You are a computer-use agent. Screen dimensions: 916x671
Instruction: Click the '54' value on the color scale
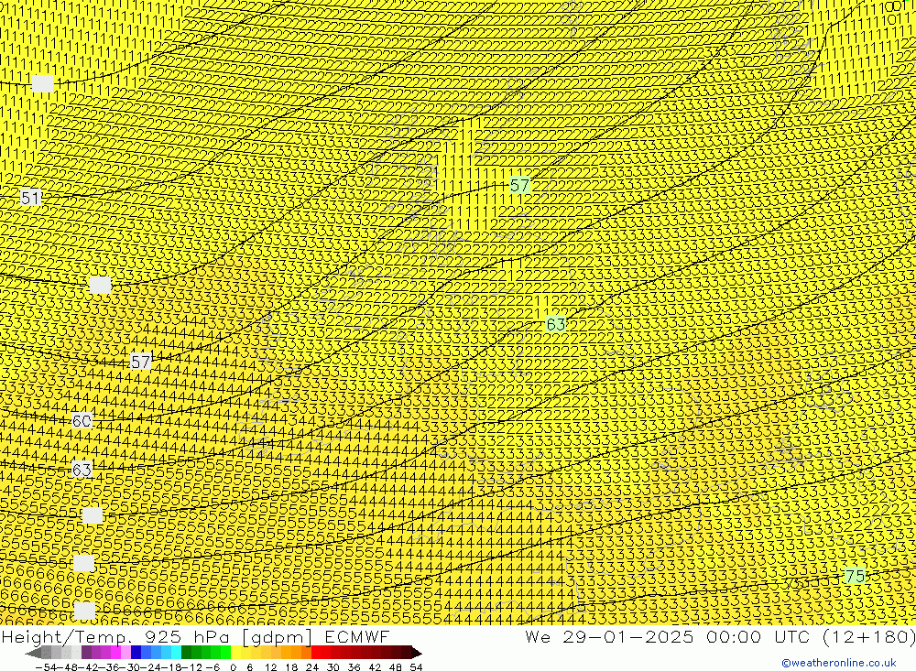416,667
